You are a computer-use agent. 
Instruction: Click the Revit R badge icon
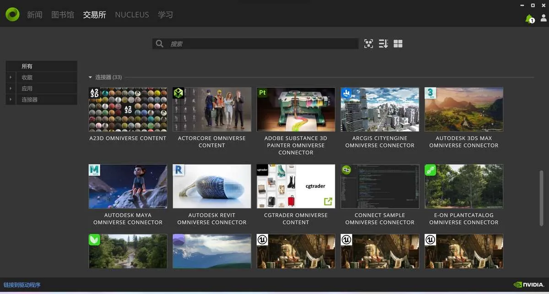click(x=178, y=170)
